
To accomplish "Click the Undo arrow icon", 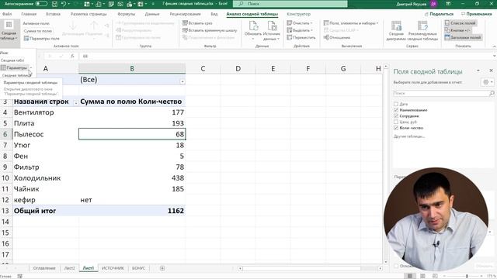I will (x=64, y=4).
